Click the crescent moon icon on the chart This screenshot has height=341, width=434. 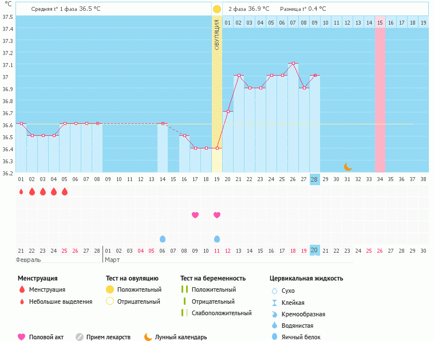348,166
